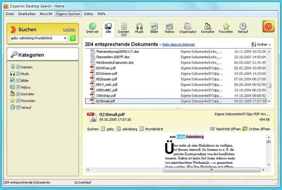Click the thunderbird search term icon

pyautogui.click(x=141, y=129)
